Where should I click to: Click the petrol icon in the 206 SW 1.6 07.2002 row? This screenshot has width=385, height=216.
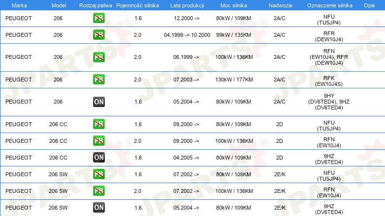[x=98, y=174]
